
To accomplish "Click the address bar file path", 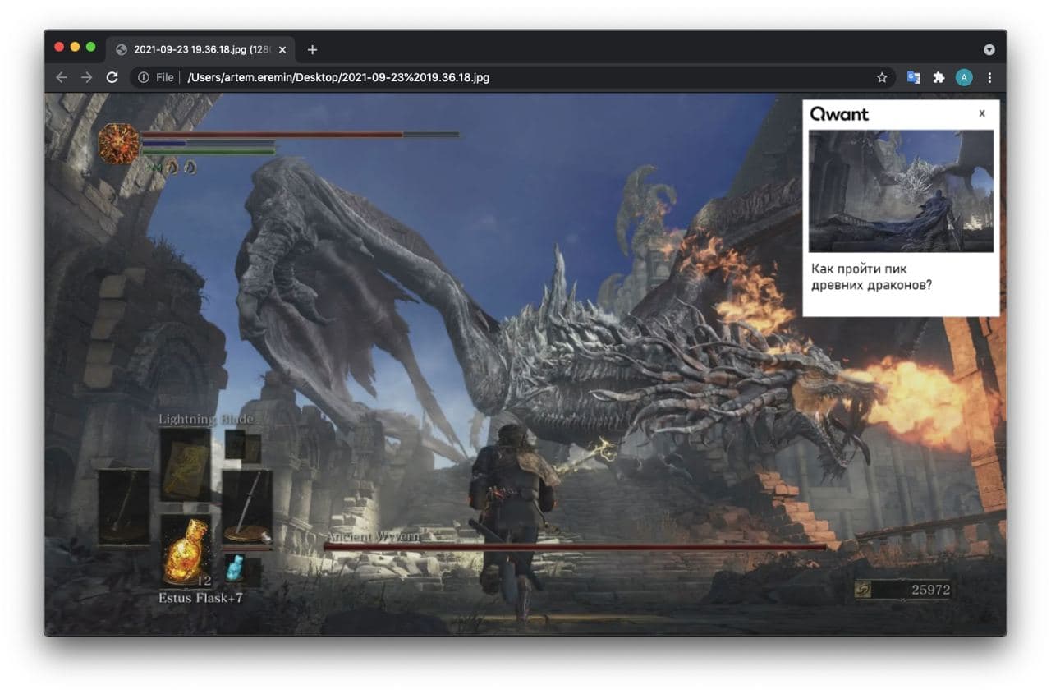I will (338, 77).
